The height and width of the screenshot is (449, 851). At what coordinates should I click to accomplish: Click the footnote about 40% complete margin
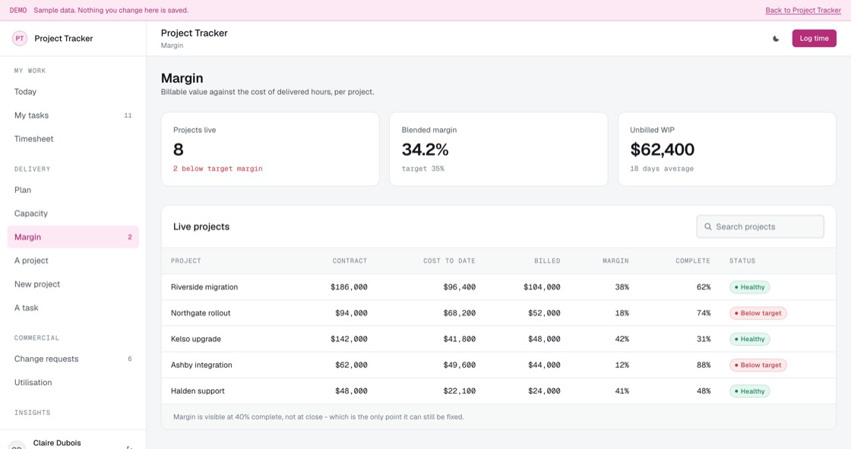click(x=318, y=417)
